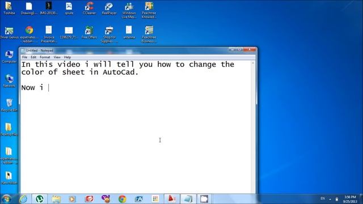The width and height of the screenshot is (363, 204).
Task: Minimize the Notepad window
Action: [233, 49]
